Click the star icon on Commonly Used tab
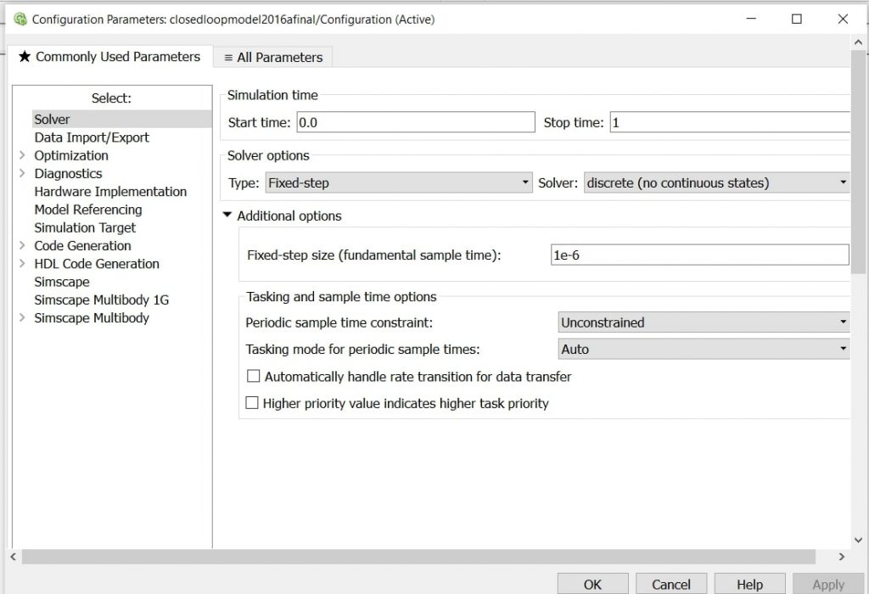This screenshot has width=869, height=594. pos(25,57)
